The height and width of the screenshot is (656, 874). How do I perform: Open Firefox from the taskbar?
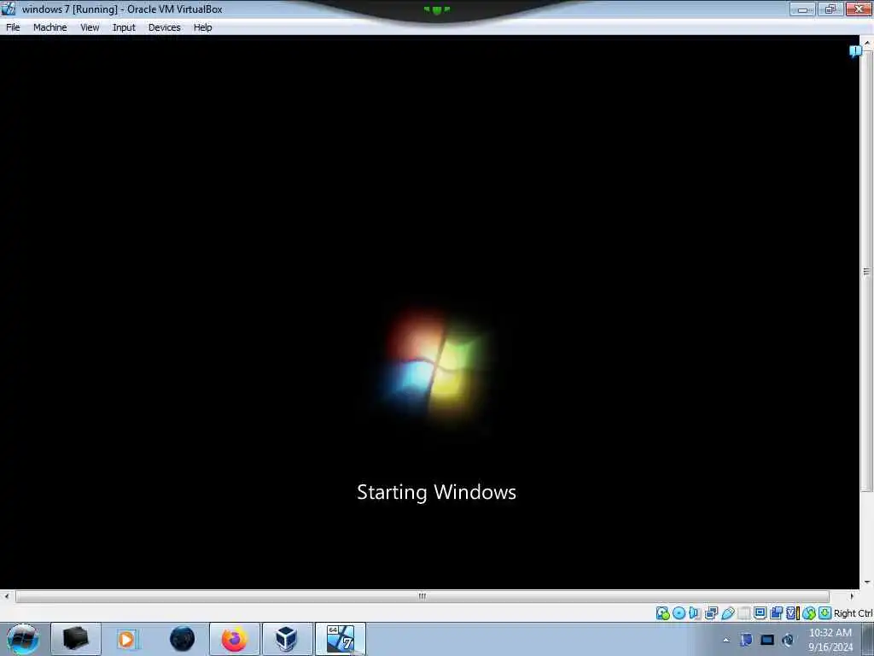coord(235,639)
